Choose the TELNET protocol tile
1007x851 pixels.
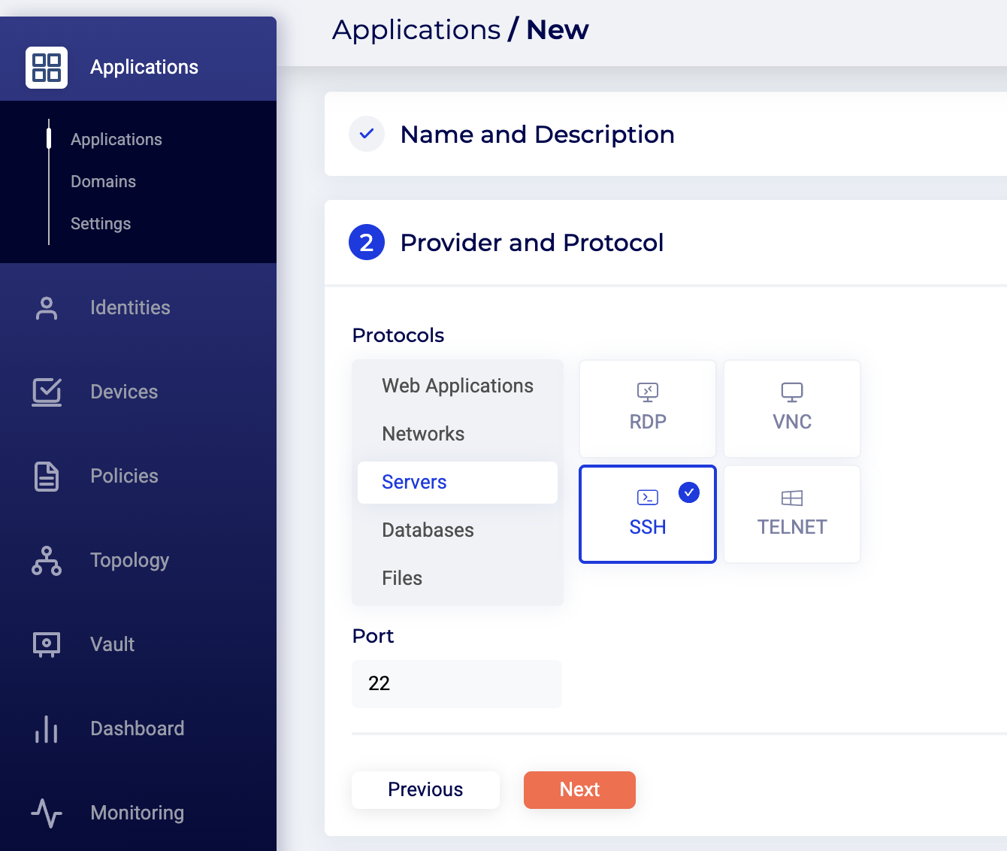coord(791,514)
